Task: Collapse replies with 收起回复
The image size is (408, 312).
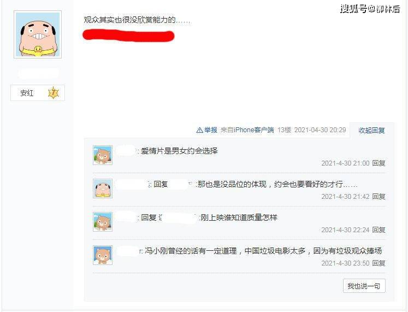Action: pos(371,130)
